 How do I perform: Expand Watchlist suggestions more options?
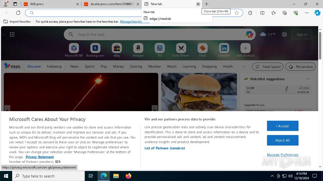308,79
